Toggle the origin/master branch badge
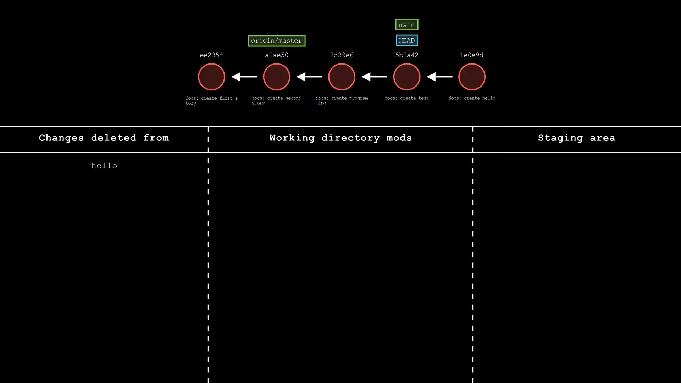The height and width of the screenshot is (383, 681). pos(276,40)
